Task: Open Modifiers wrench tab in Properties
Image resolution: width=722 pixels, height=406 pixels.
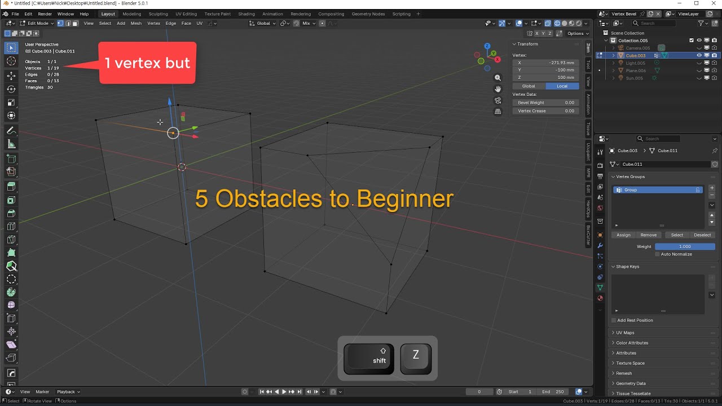Action: pos(600,246)
